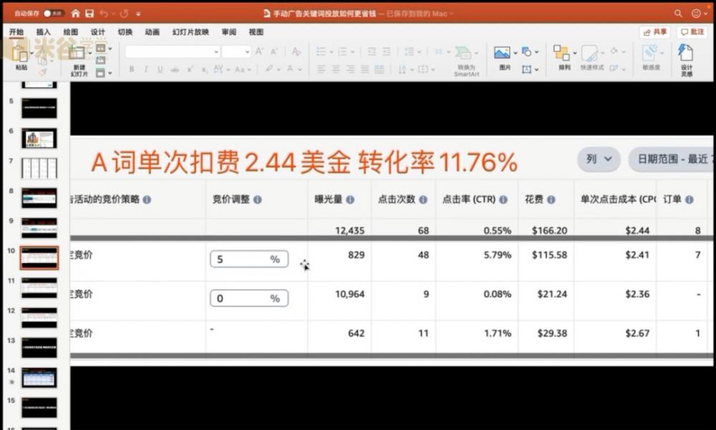Click the Redo arrow icon

coord(124,13)
